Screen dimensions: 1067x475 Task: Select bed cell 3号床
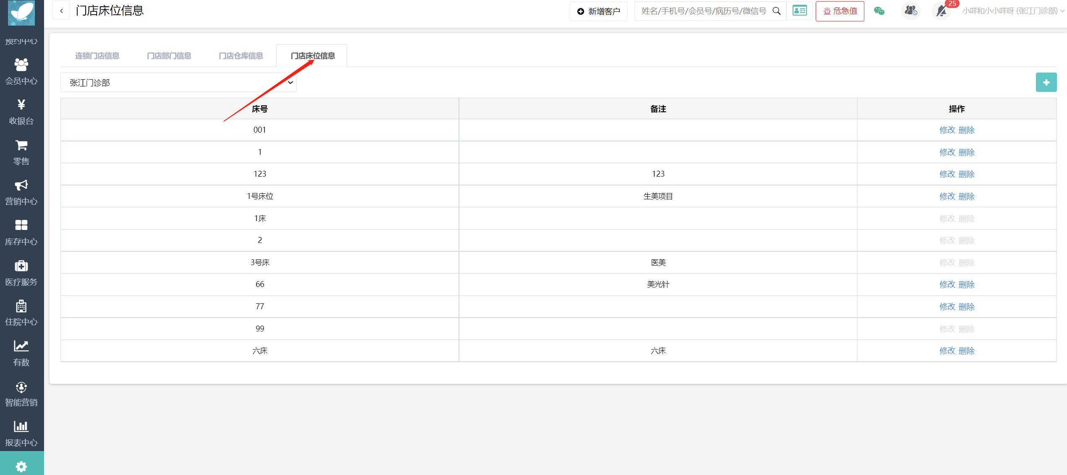tap(260, 263)
